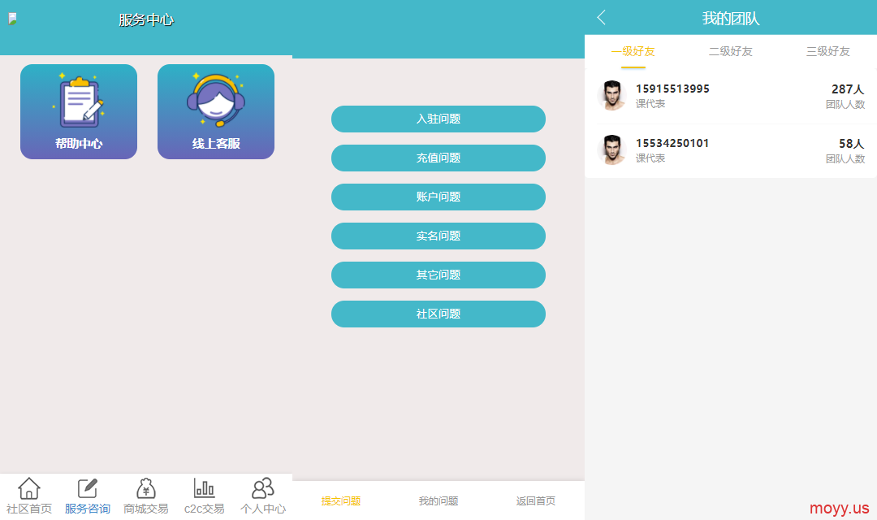Image resolution: width=877 pixels, height=520 pixels.
Task: Select phone number 15534250101
Action: [x=672, y=143]
